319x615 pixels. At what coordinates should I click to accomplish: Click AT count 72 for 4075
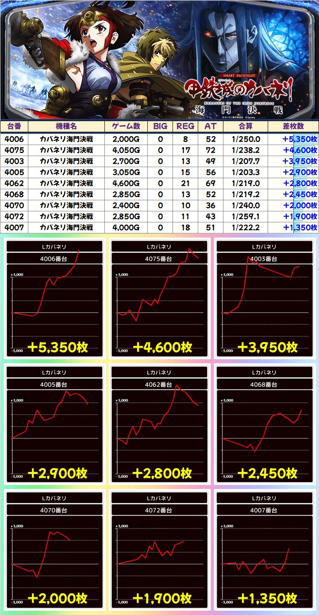coord(211,150)
